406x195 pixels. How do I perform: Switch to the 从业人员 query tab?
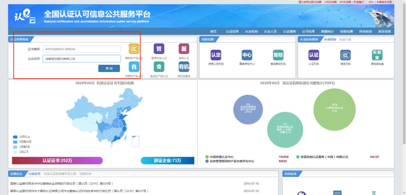pos(345,39)
